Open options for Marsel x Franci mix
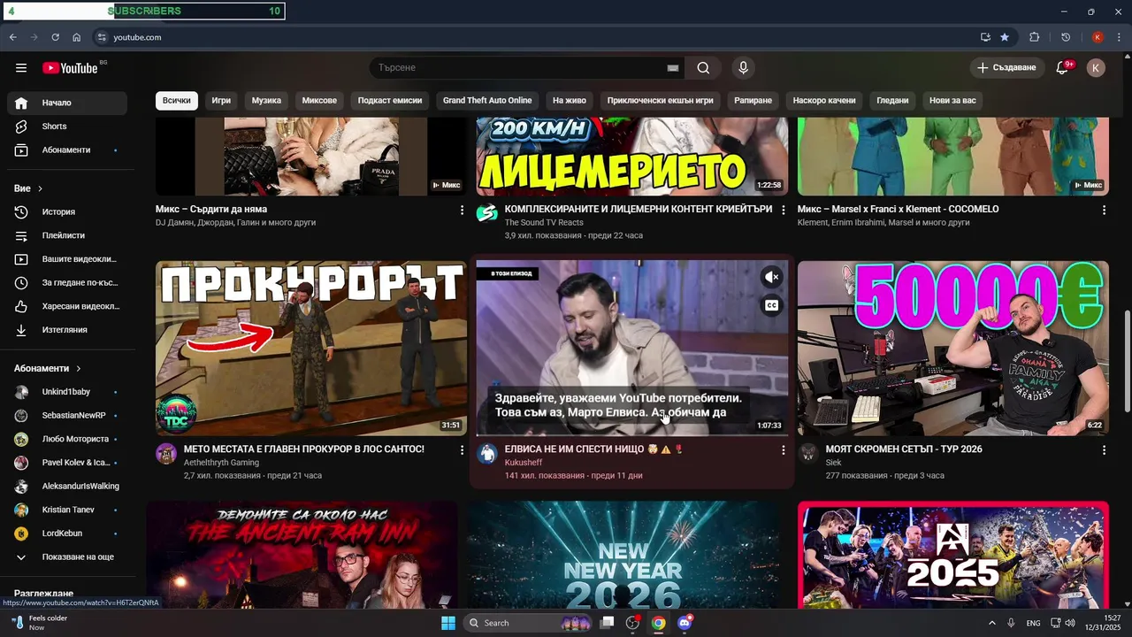The height and width of the screenshot is (637, 1132). pos(1104,210)
